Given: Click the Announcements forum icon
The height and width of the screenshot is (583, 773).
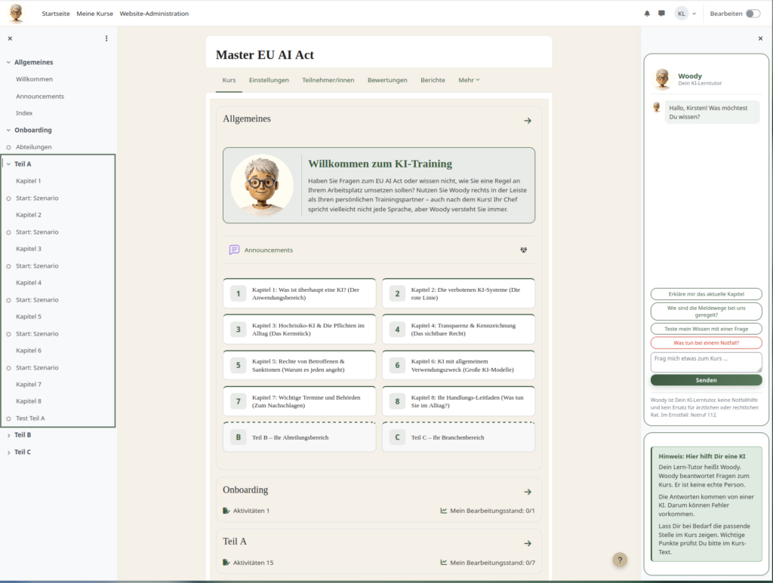Looking at the screenshot, I should (x=234, y=250).
